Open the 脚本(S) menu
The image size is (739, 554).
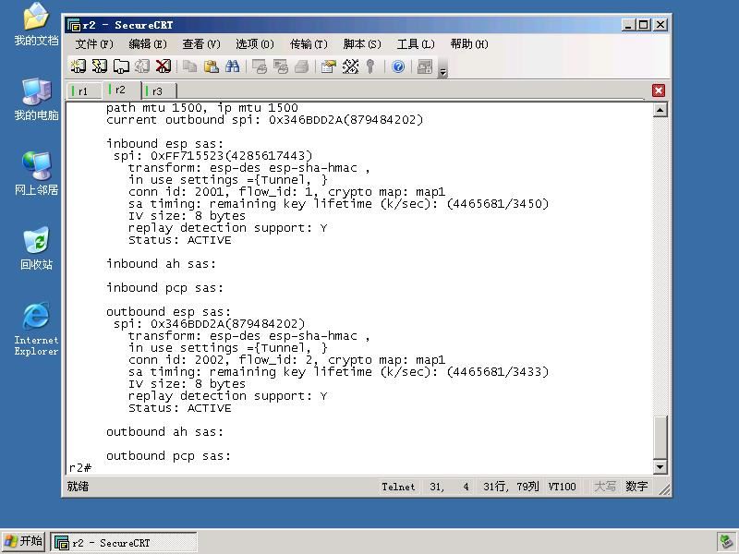pyautogui.click(x=362, y=44)
